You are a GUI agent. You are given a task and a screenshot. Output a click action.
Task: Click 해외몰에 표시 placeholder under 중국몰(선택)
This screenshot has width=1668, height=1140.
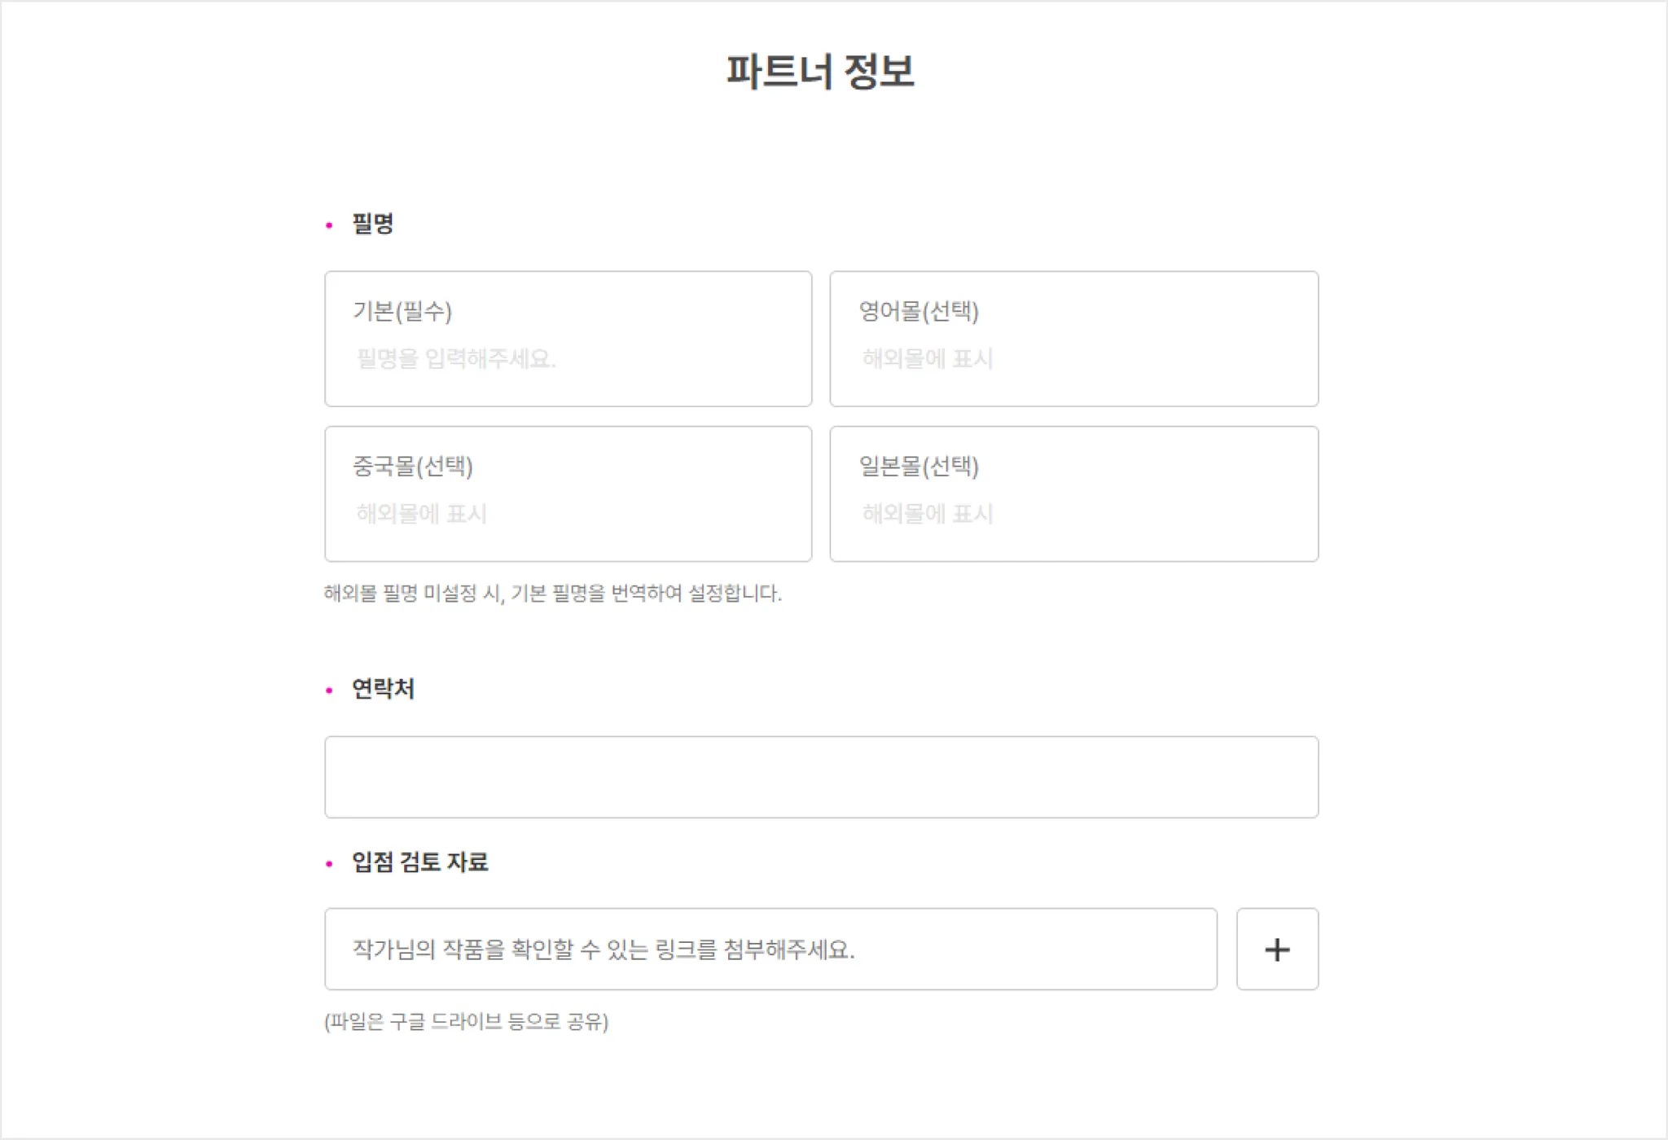[421, 514]
